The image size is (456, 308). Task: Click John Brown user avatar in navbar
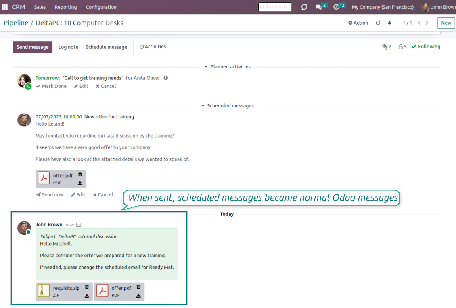coord(425,7)
